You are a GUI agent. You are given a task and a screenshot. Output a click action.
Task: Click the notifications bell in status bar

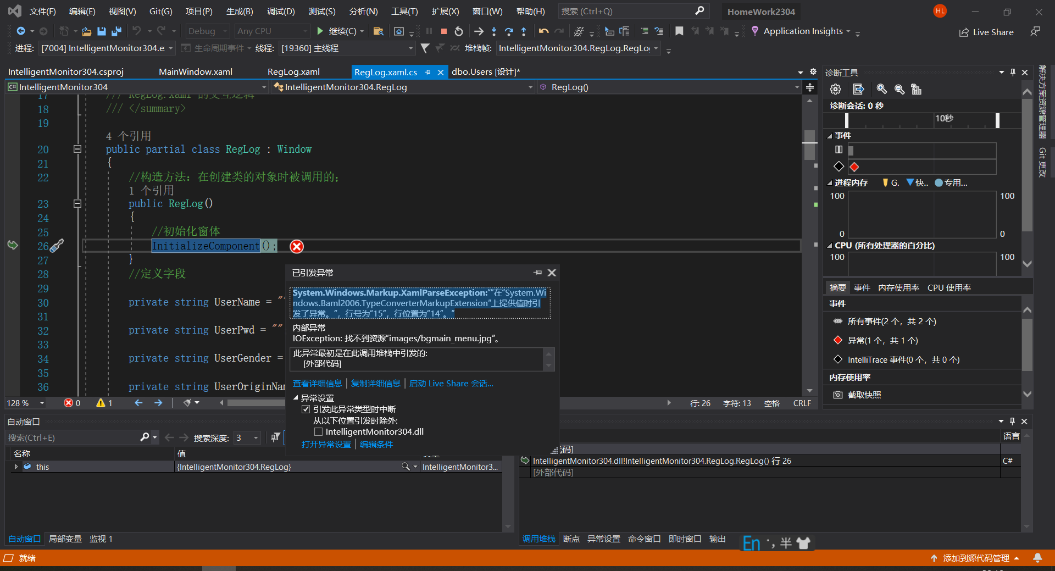point(1037,558)
